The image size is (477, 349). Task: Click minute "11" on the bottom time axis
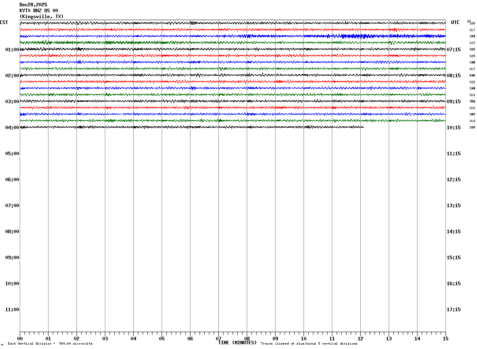pyautogui.click(x=332, y=339)
